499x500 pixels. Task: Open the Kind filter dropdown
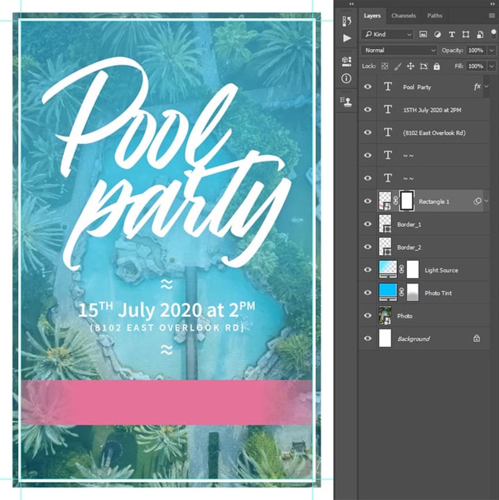[387, 34]
